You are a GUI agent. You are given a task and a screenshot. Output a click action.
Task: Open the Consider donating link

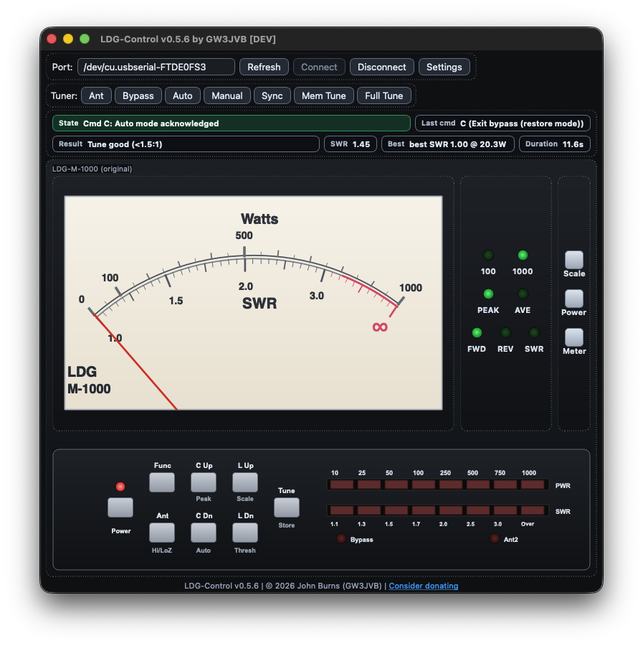point(423,586)
